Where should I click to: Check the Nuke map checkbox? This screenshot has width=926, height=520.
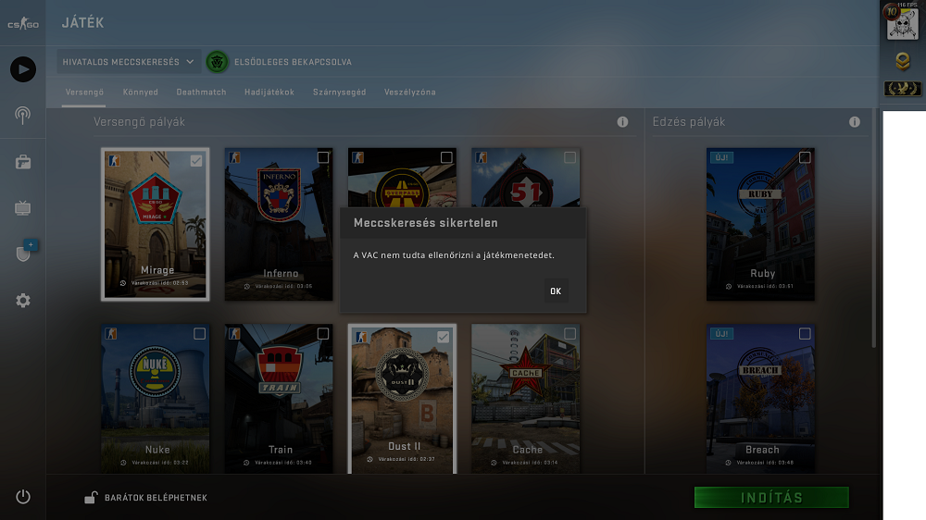point(200,334)
